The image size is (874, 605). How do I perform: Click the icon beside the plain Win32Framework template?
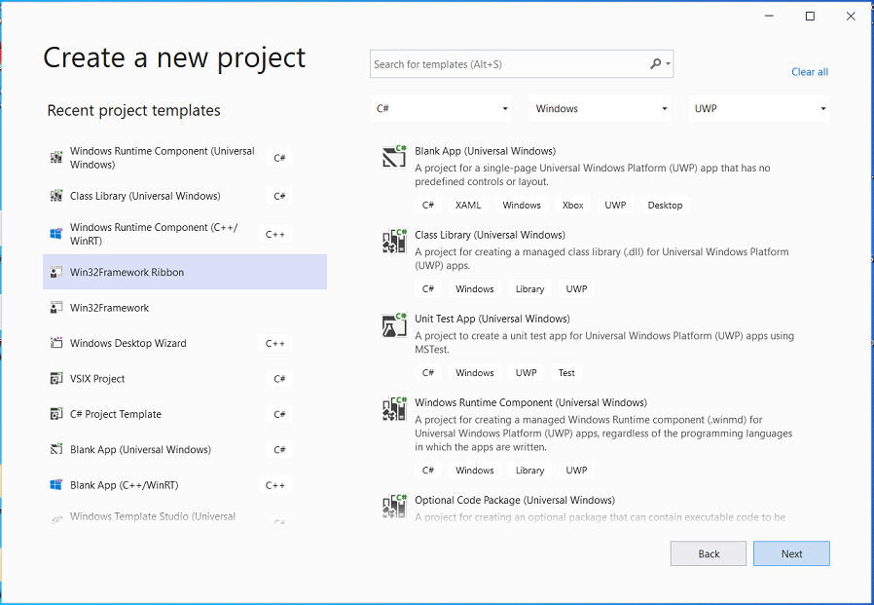click(x=56, y=308)
